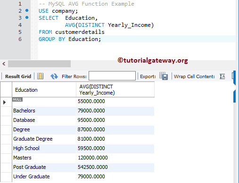Select the Bachelors cell
This screenshot has width=239, height=183.
[x=44, y=111]
